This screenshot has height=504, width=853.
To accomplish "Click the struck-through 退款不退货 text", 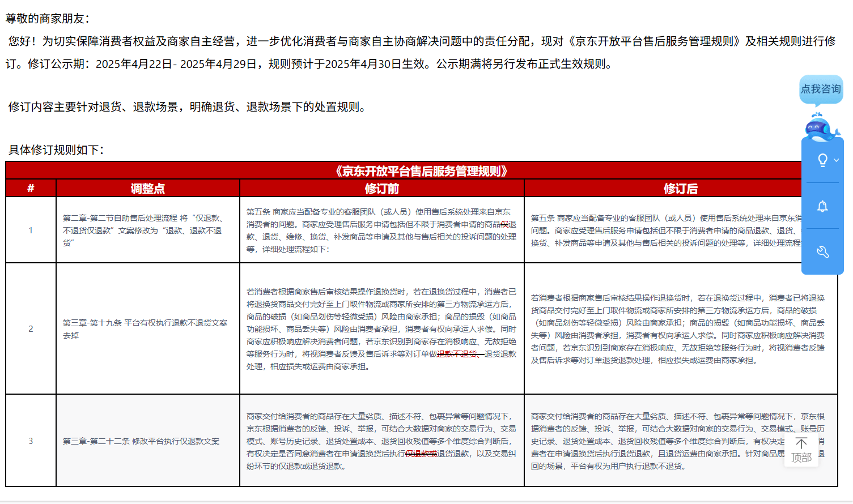I will point(460,354).
